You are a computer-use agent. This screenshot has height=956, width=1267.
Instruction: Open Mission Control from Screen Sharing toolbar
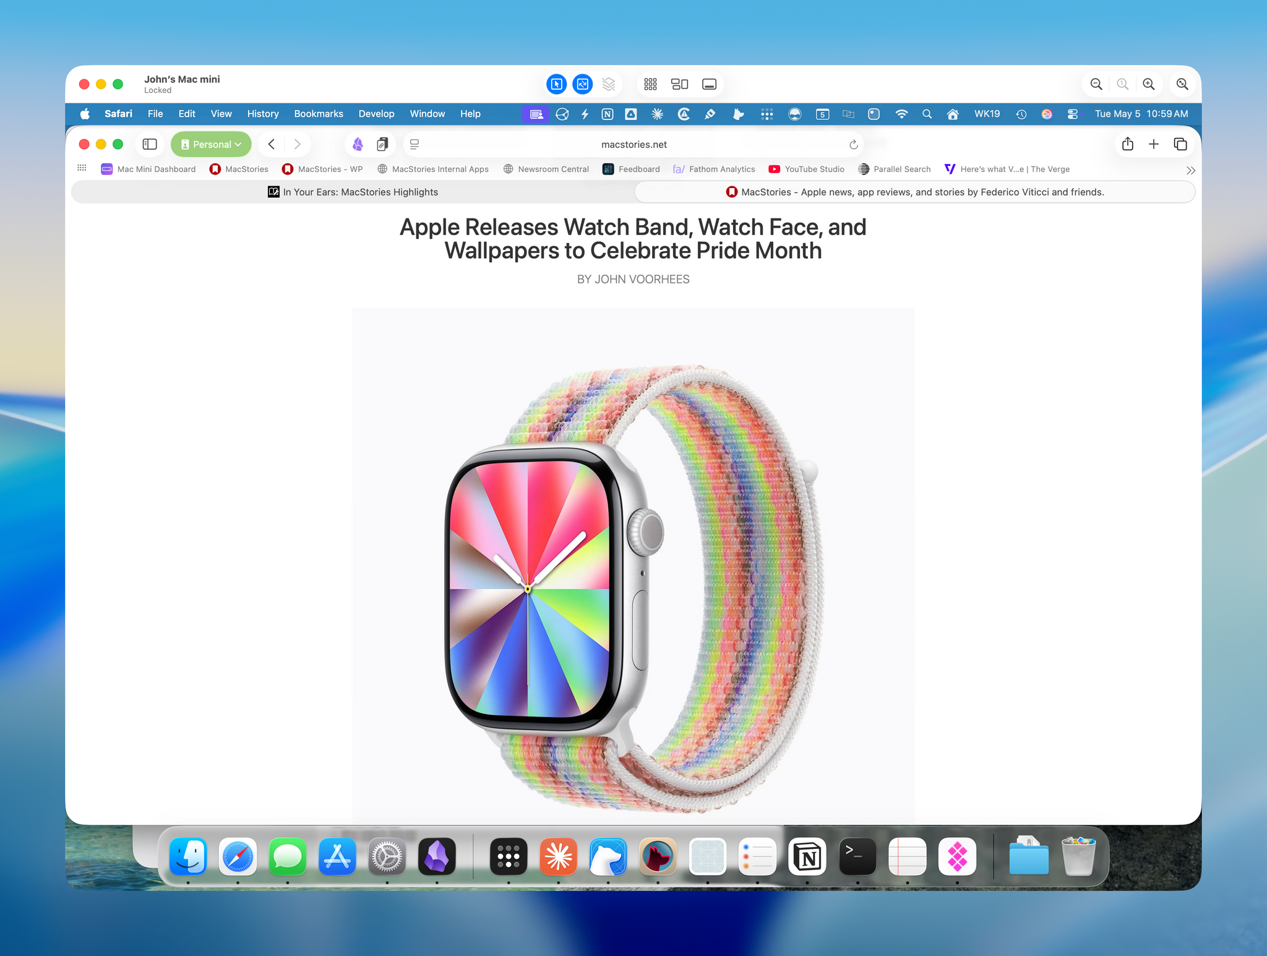point(680,84)
